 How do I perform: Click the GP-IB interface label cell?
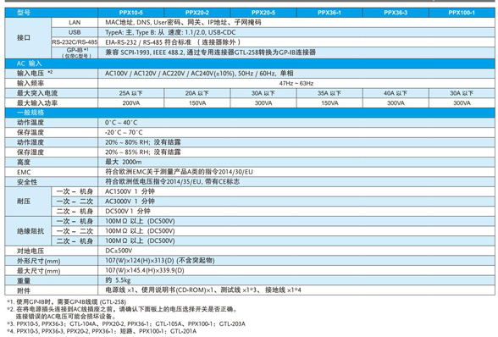(75, 52)
